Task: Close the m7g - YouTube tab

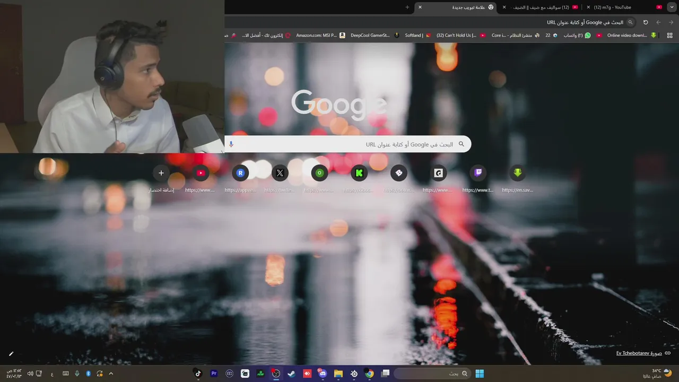Action: (588, 7)
